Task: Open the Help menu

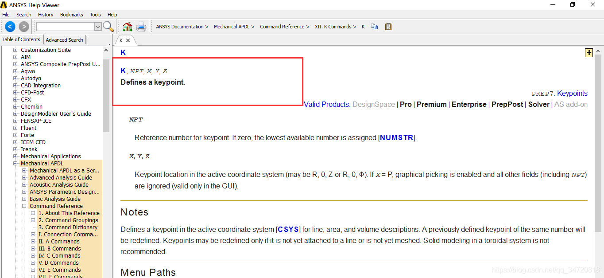Action: point(112,15)
